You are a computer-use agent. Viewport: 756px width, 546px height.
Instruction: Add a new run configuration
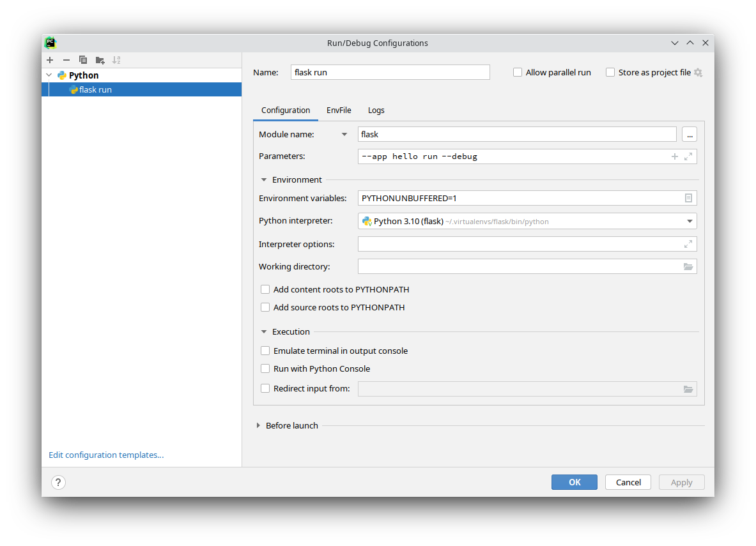[50, 59]
